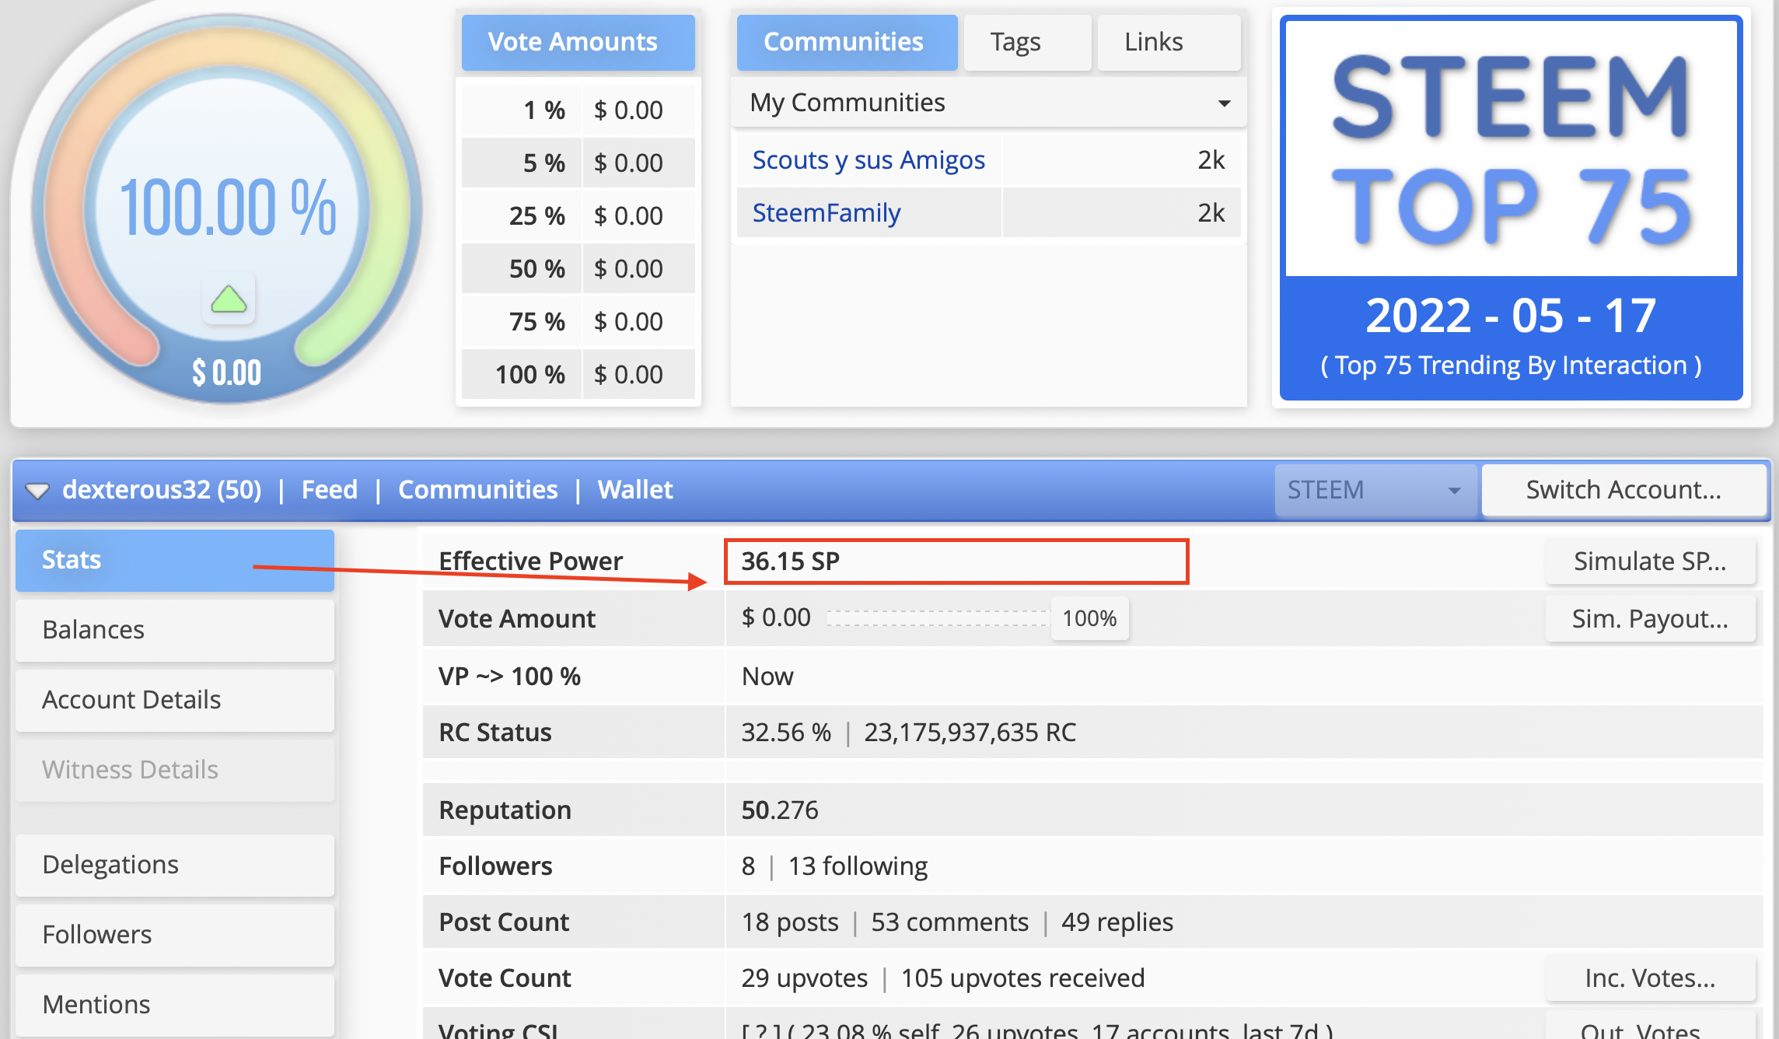Open Delegations in sidebar
The image size is (1779, 1039).
175,865
